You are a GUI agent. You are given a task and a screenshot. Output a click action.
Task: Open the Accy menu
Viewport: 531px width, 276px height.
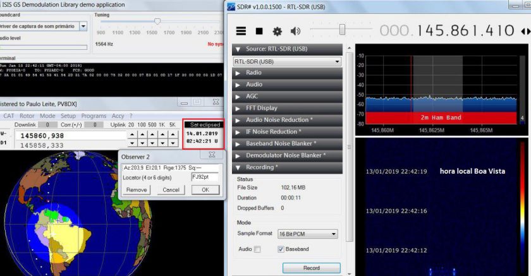[118, 116]
